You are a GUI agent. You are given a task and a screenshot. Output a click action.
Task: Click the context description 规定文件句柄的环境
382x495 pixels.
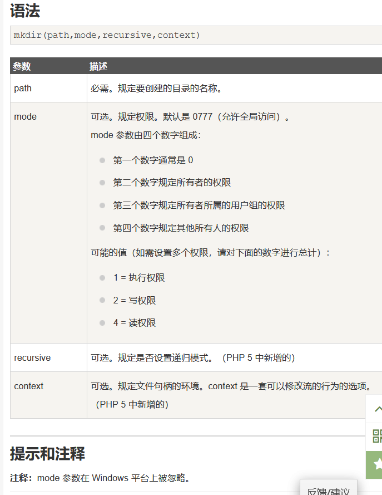(x=232, y=386)
